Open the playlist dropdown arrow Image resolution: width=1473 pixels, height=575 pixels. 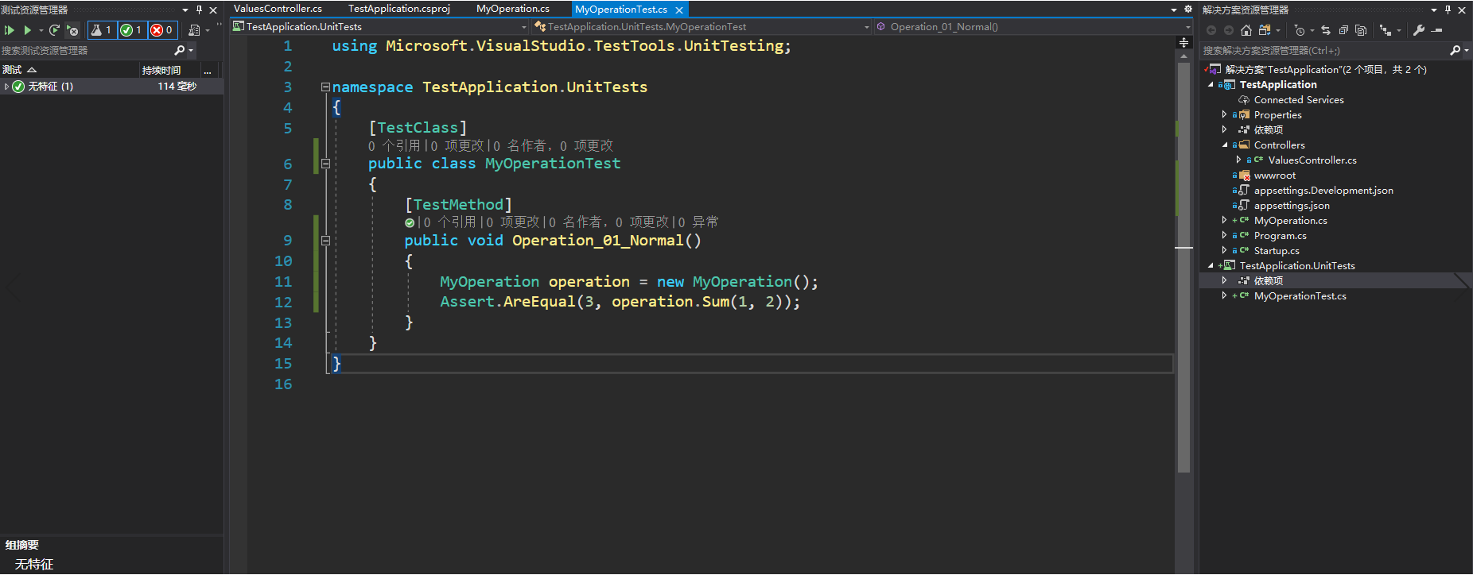point(208,30)
